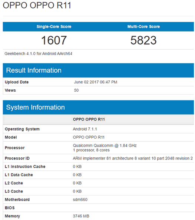Select the Android 7.1.1 value
195x220 pixels.
click(x=85, y=129)
